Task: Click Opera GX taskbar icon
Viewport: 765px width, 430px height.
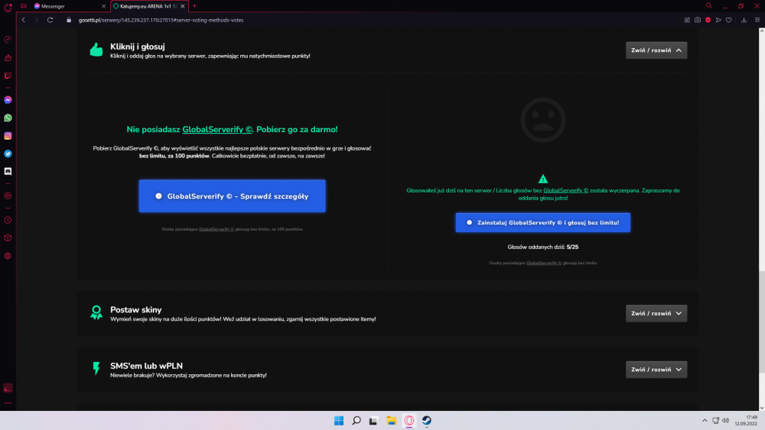Action: click(409, 420)
